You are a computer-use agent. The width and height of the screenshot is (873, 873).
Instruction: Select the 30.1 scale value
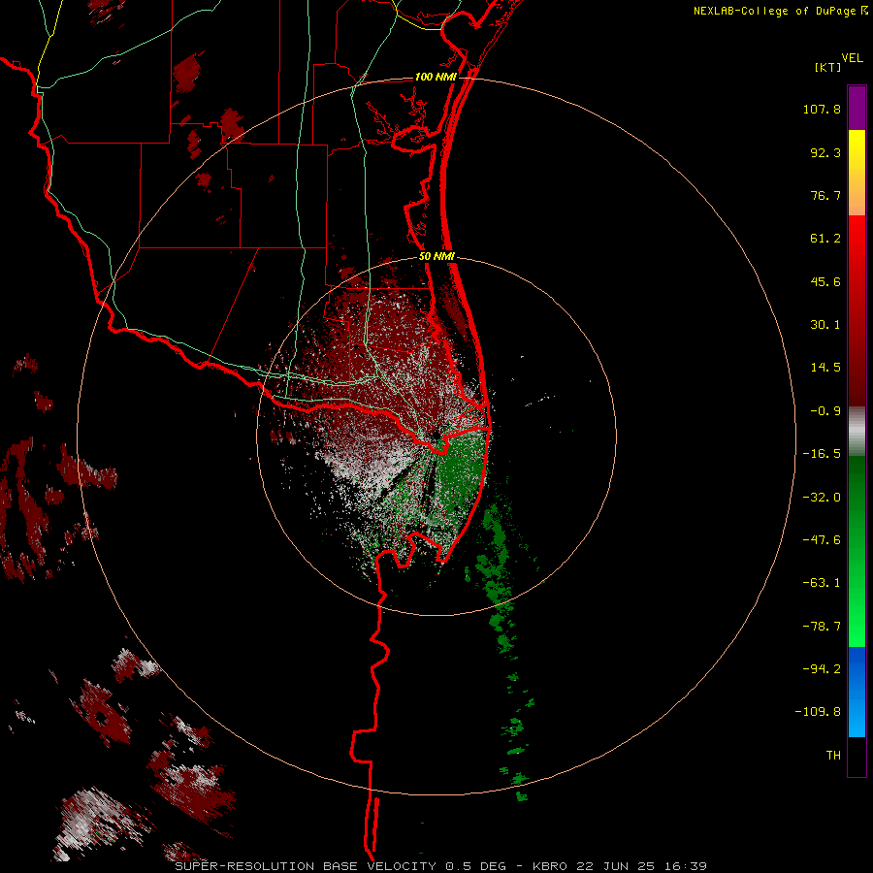pyautogui.click(x=825, y=325)
